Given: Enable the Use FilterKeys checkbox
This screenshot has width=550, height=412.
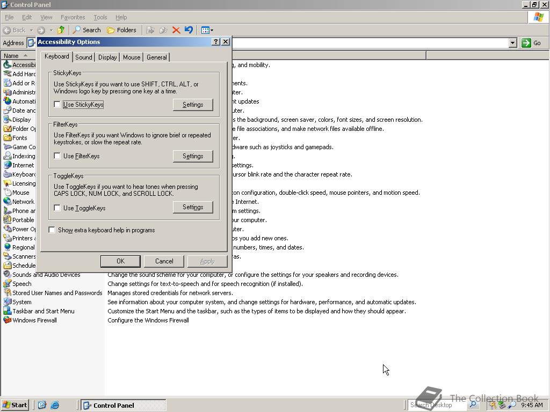Looking at the screenshot, I should (57, 156).
